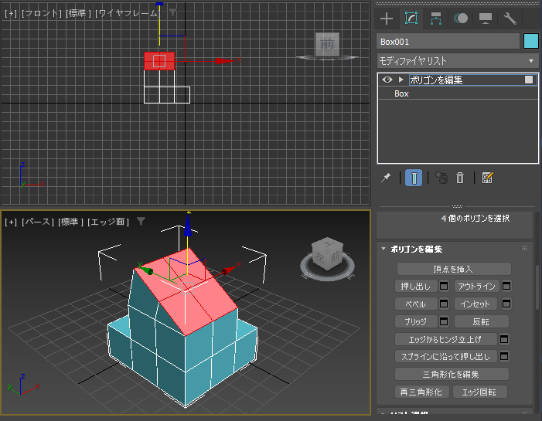The width and height of the screenshot is (542, 421).
Task: Toggle eye icon of ポリゴンを編集 modifier
Action: click(x=387, y=80)
